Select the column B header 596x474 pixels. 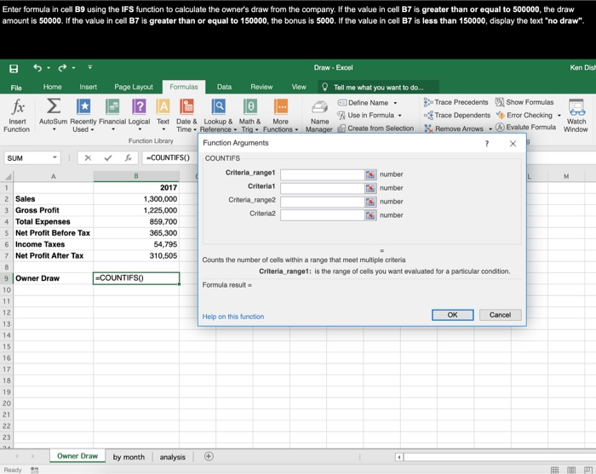136,176
